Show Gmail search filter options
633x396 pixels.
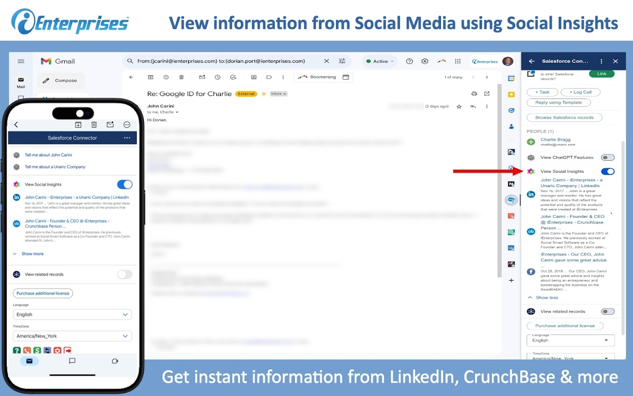pyautogui.click(x=342, y=61)
